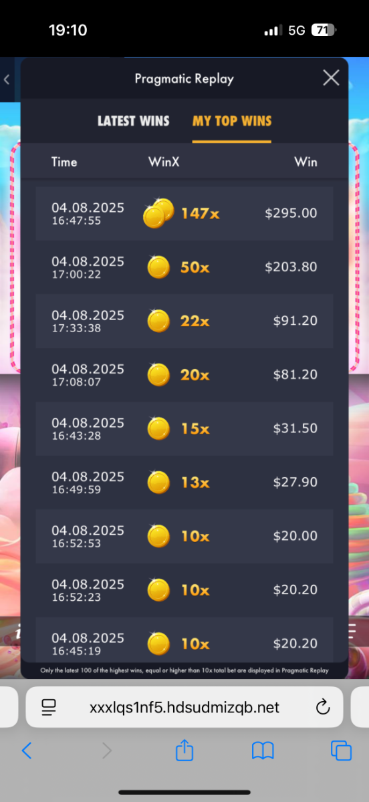The image size is (369, 802).
Task: Open the Safari page settings icon in the address bar
Action: [x=48, y=707]
